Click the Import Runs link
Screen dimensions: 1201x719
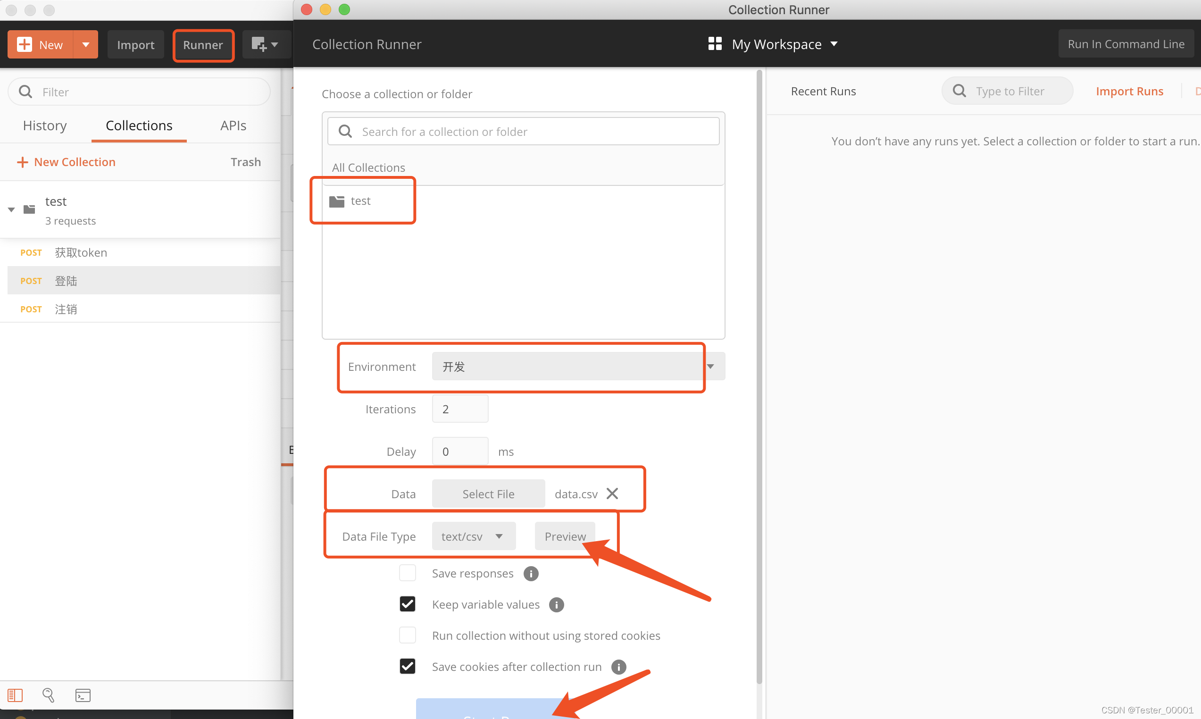pyautogui.click(x=1129, y=91)
